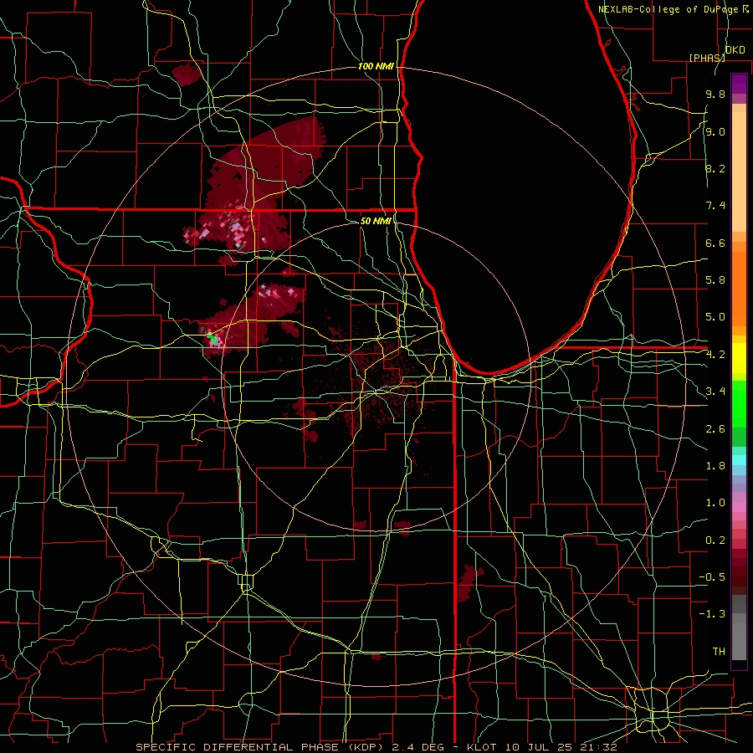Click the -0.5 scale value
The width and height of the screenshot is (753, 753).
[x=712, y=577]
